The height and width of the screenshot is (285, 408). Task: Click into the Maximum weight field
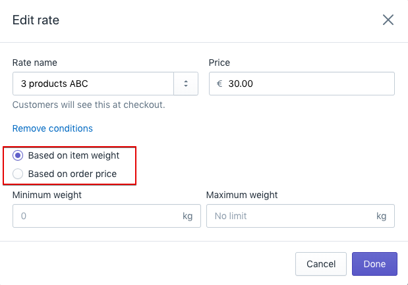coord(290,216)
